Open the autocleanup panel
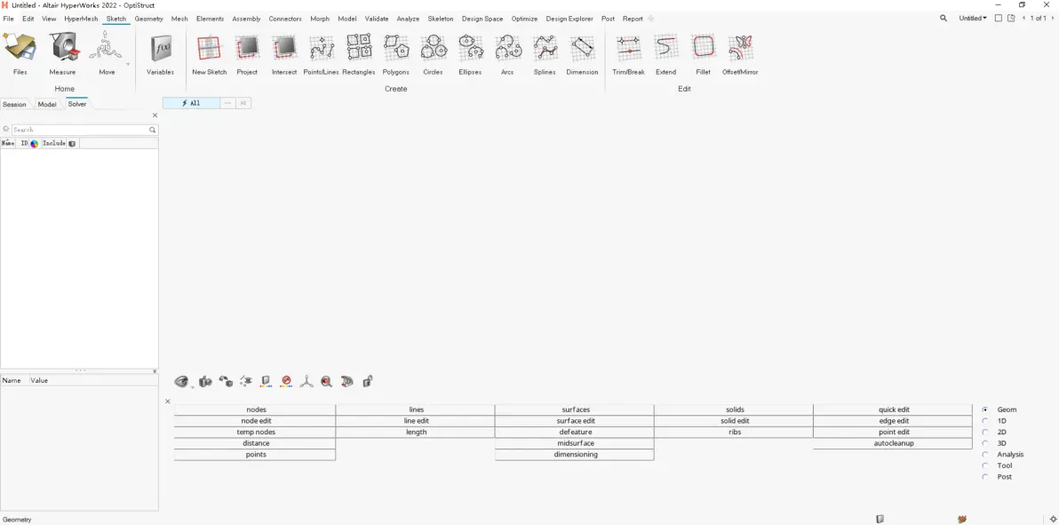The image size is (1059, 525). coord(894,443)
